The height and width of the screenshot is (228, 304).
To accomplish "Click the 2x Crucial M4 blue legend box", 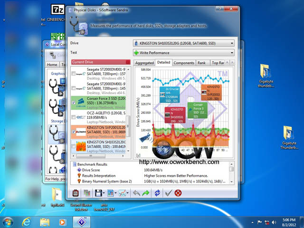I will point(170,95).
